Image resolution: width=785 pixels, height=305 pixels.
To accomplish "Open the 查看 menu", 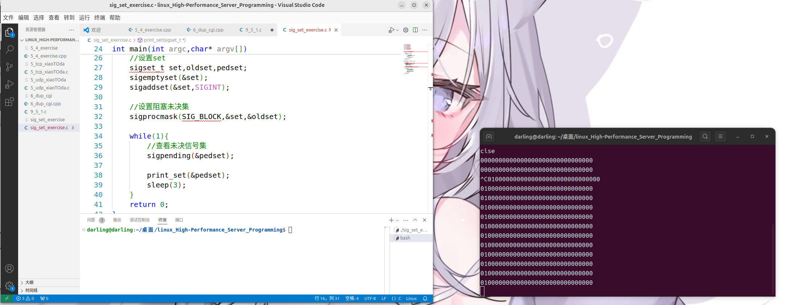I will pos(54,17).
